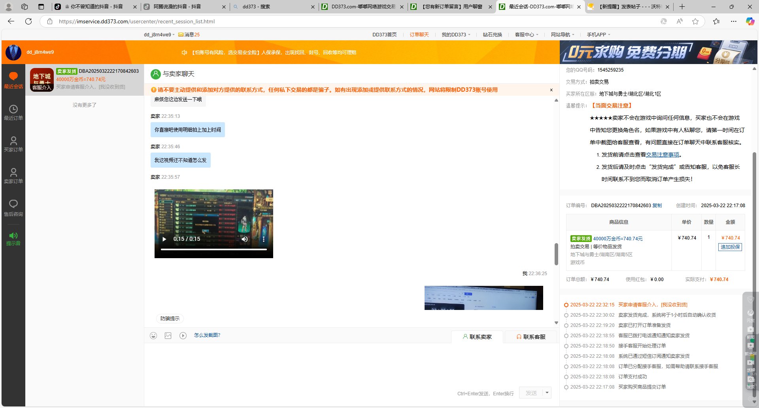Open the emoji picker in chat toolbar
Screen dimensions: 759x408
coord(153,336)
